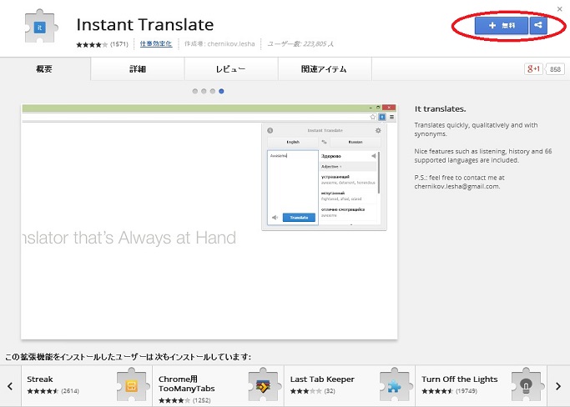Viewport: 570px width, 407px height.
Task: Click the Streak puzzle piece icon
Action: (132, 385)
